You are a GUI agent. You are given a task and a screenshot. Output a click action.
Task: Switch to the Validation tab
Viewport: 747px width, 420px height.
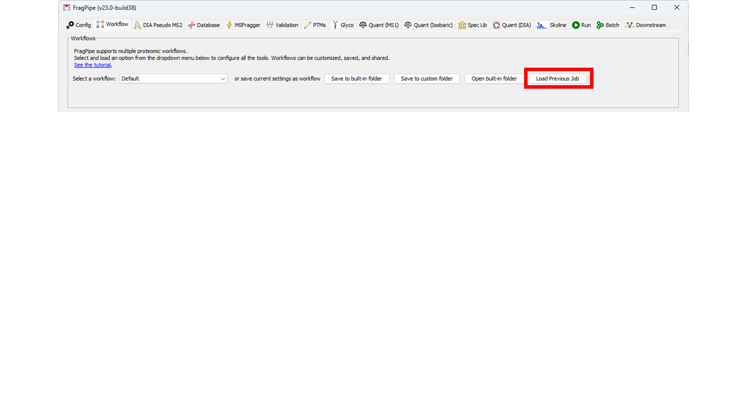(x=282, y=25)
